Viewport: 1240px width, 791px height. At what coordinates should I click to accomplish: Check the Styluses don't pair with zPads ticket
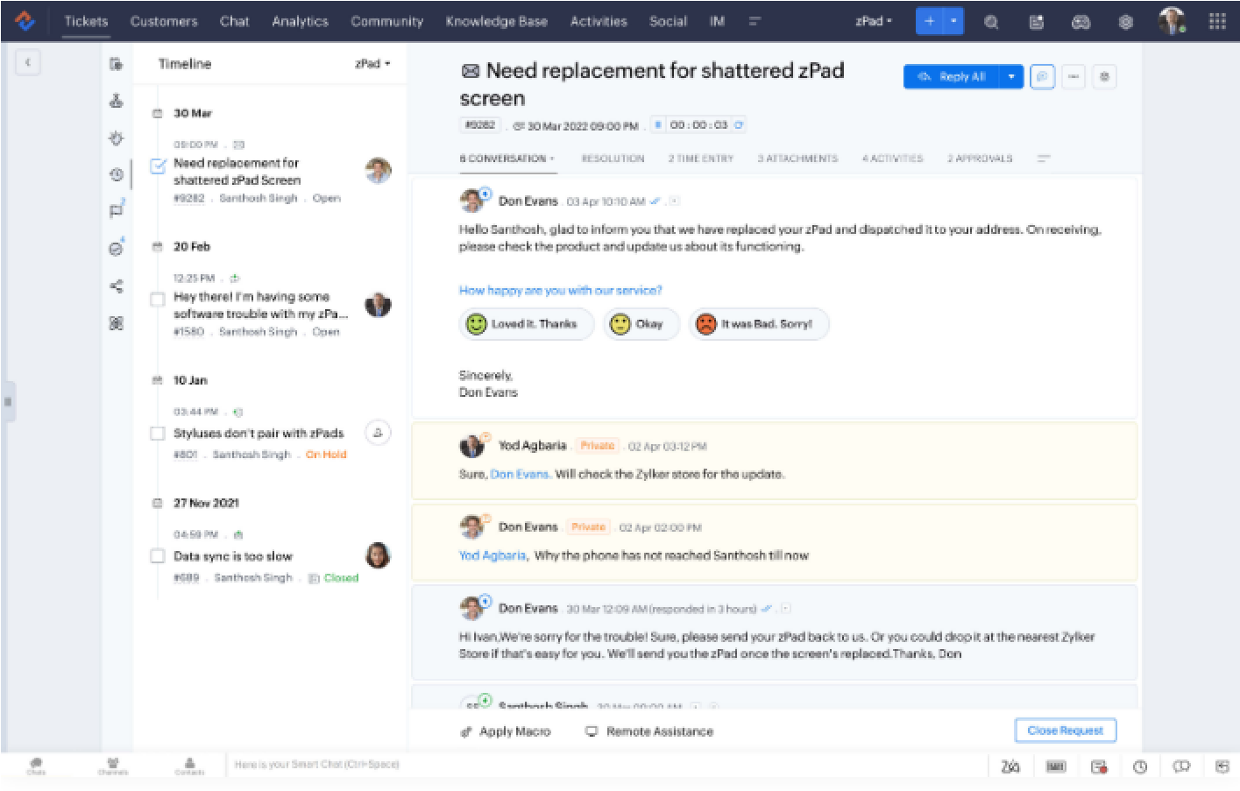(157, 433)
